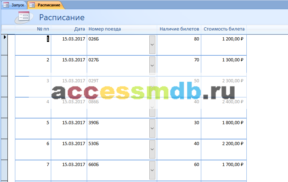Click the ticket price 1 200,00 ₽
The width and height of the screenshot is (288, 182).
[x=233, y=39]
